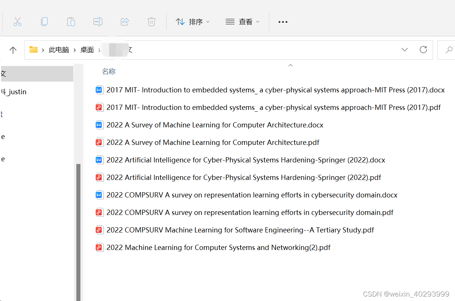Screen dimensions: 455x301
Task: Click PDF icon of Tertiary Study file
Action: (x=99, y=230)
